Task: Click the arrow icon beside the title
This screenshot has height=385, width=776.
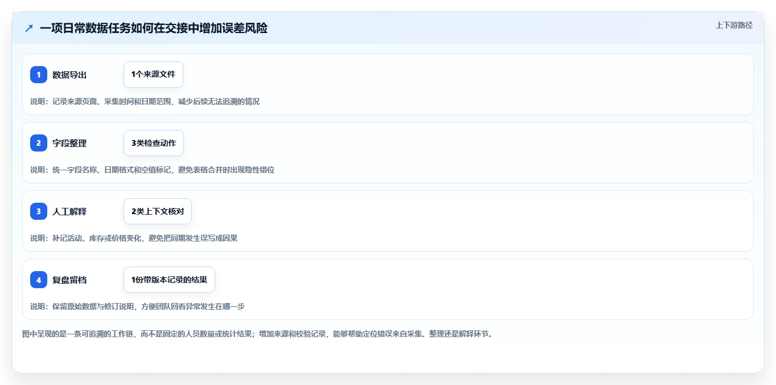Action: point(29,28)
